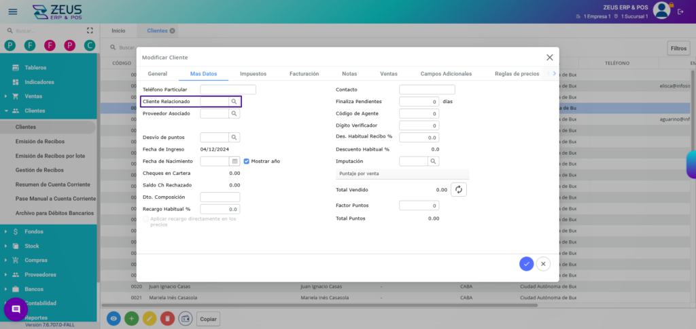Open the purple chat bubble widget
This screenshot has height=329, width=696.
pos(16,309)
